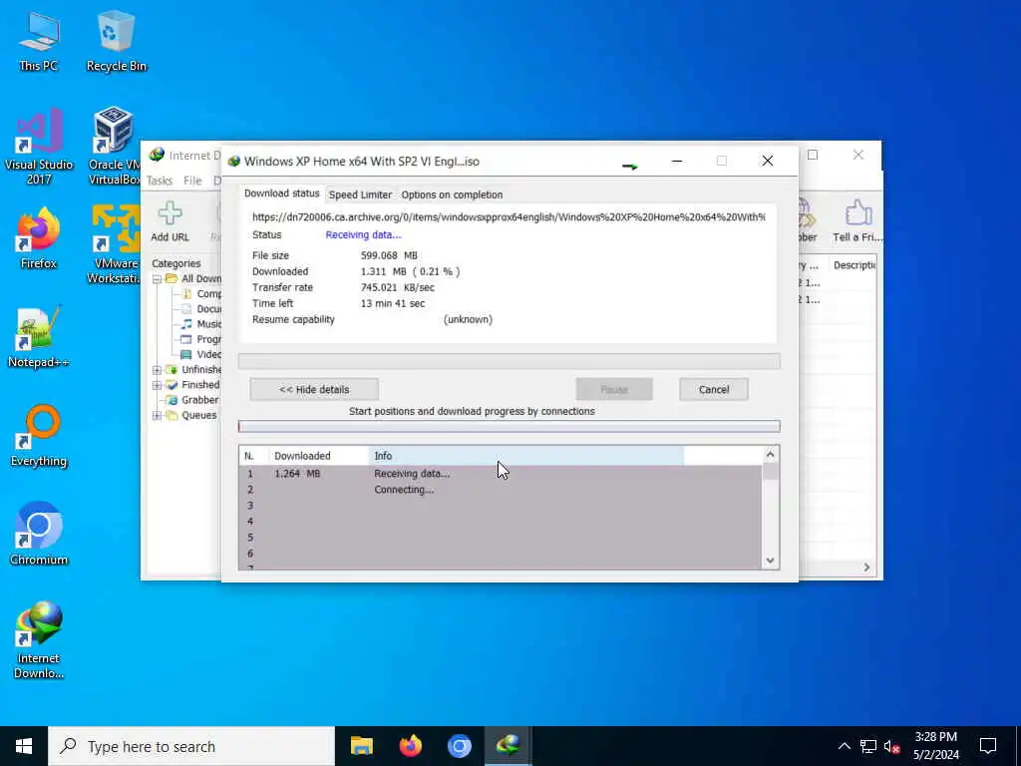Open File Explorer from taskbar
This screenshot has width=1021, height=766.
[361, 746]
